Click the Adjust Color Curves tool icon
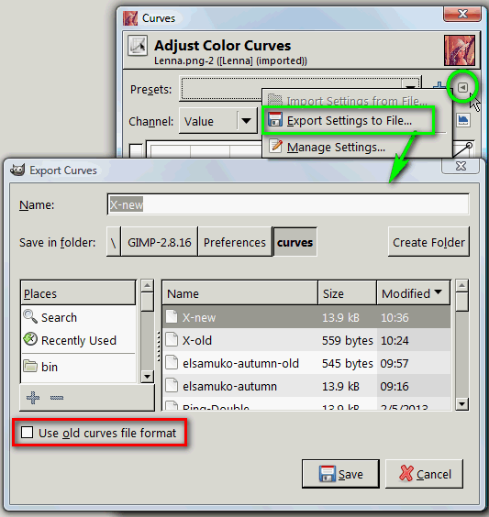Screen dimensions: 489x517 coord(138,46)
